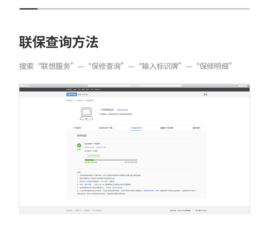Select the 保修服务信息 tab
The image size is (269, 232).
click(x=136, y=128)
